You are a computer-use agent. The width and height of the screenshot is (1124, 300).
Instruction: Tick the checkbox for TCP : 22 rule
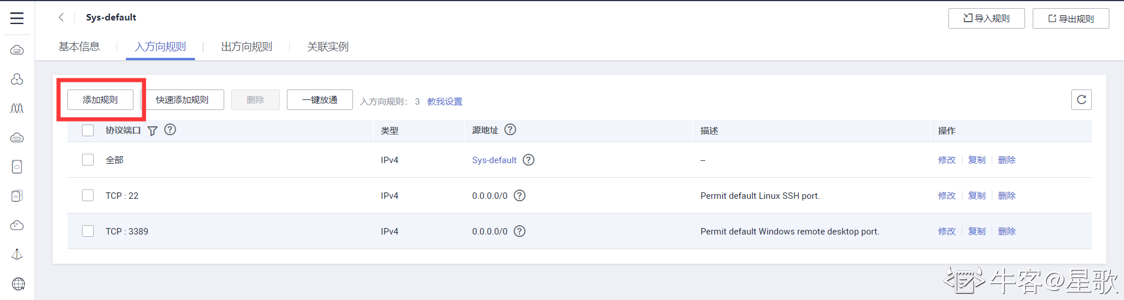(88, 195)
